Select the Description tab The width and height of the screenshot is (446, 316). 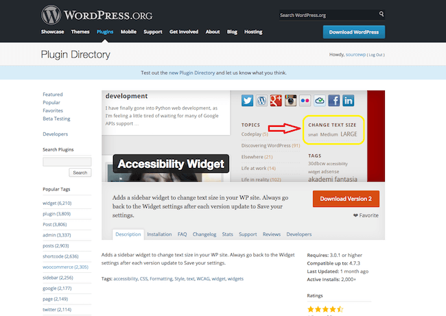(x=128, y=234)
